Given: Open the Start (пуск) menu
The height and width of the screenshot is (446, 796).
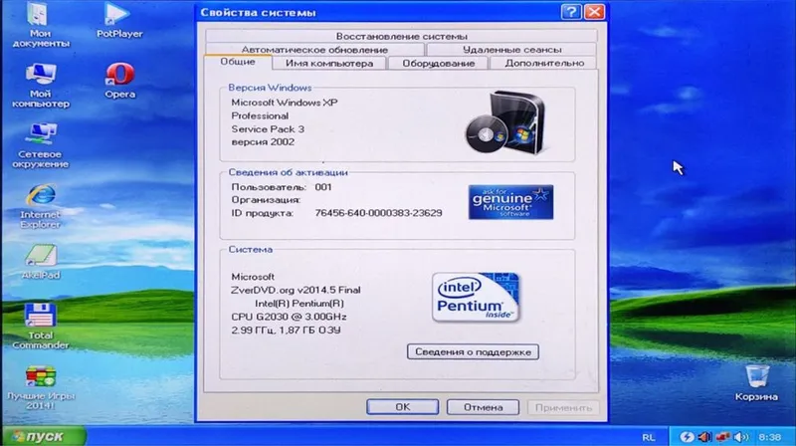Looking at the screenshot, I should (43, 436).
